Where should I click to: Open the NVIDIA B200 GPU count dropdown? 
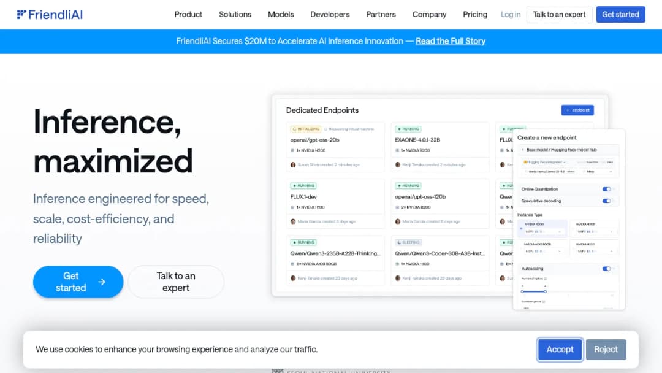click(x=544, y=231)
